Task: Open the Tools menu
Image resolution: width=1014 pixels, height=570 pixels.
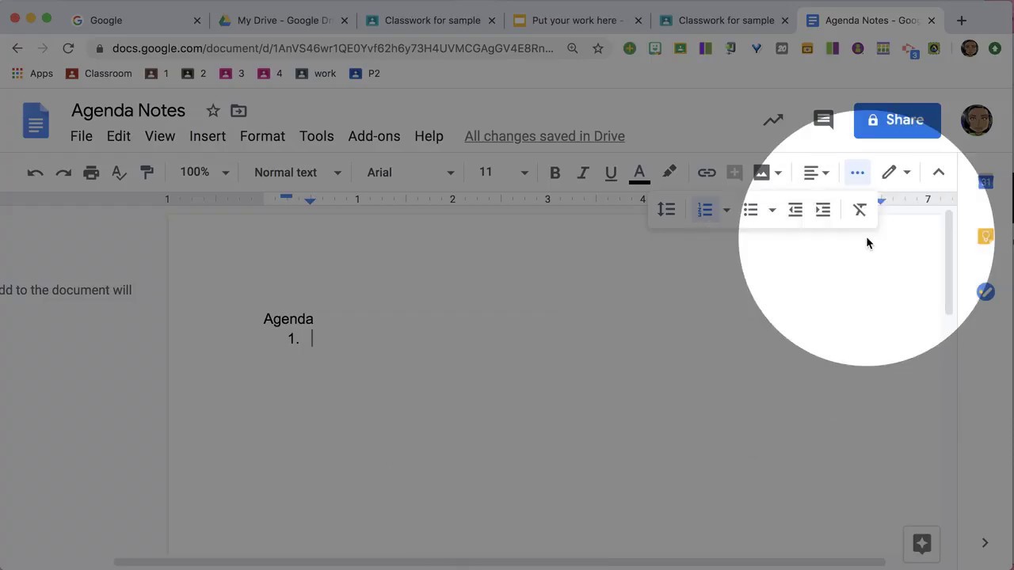Action: pyautogui.click(x=316, y=136)
